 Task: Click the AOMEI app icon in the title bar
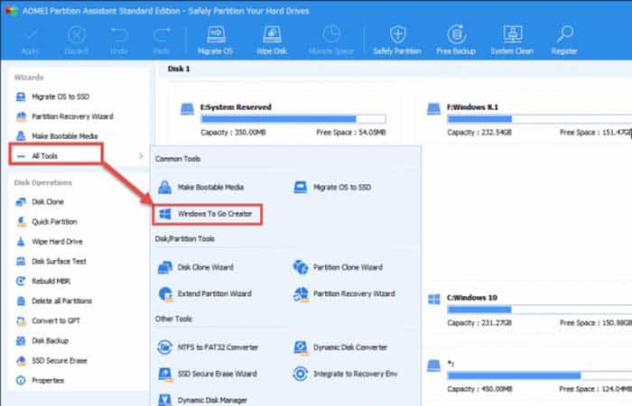(x=11, y=11)
